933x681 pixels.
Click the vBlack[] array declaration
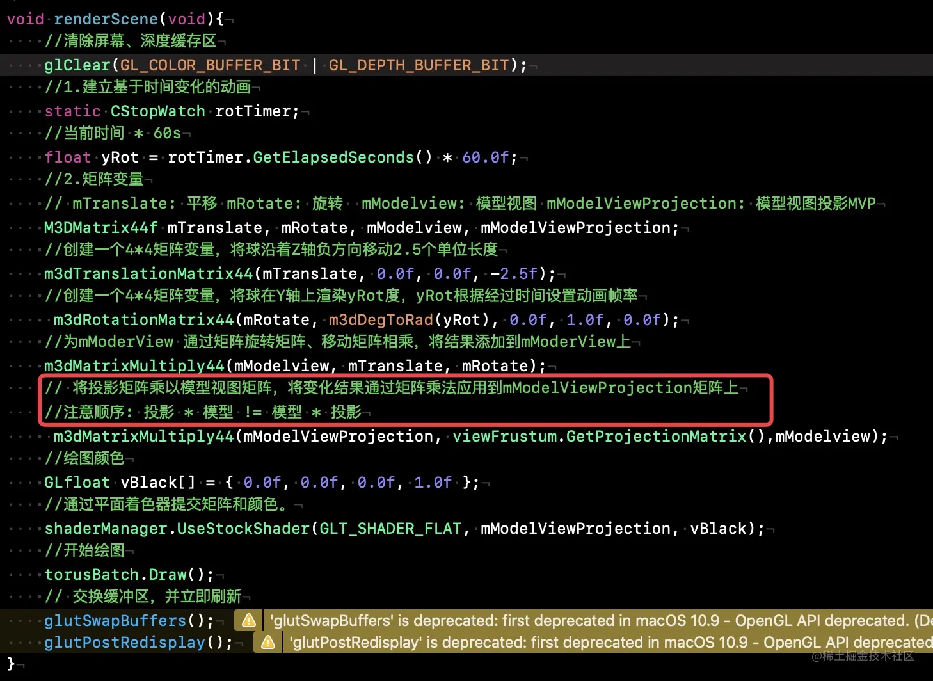158,482
